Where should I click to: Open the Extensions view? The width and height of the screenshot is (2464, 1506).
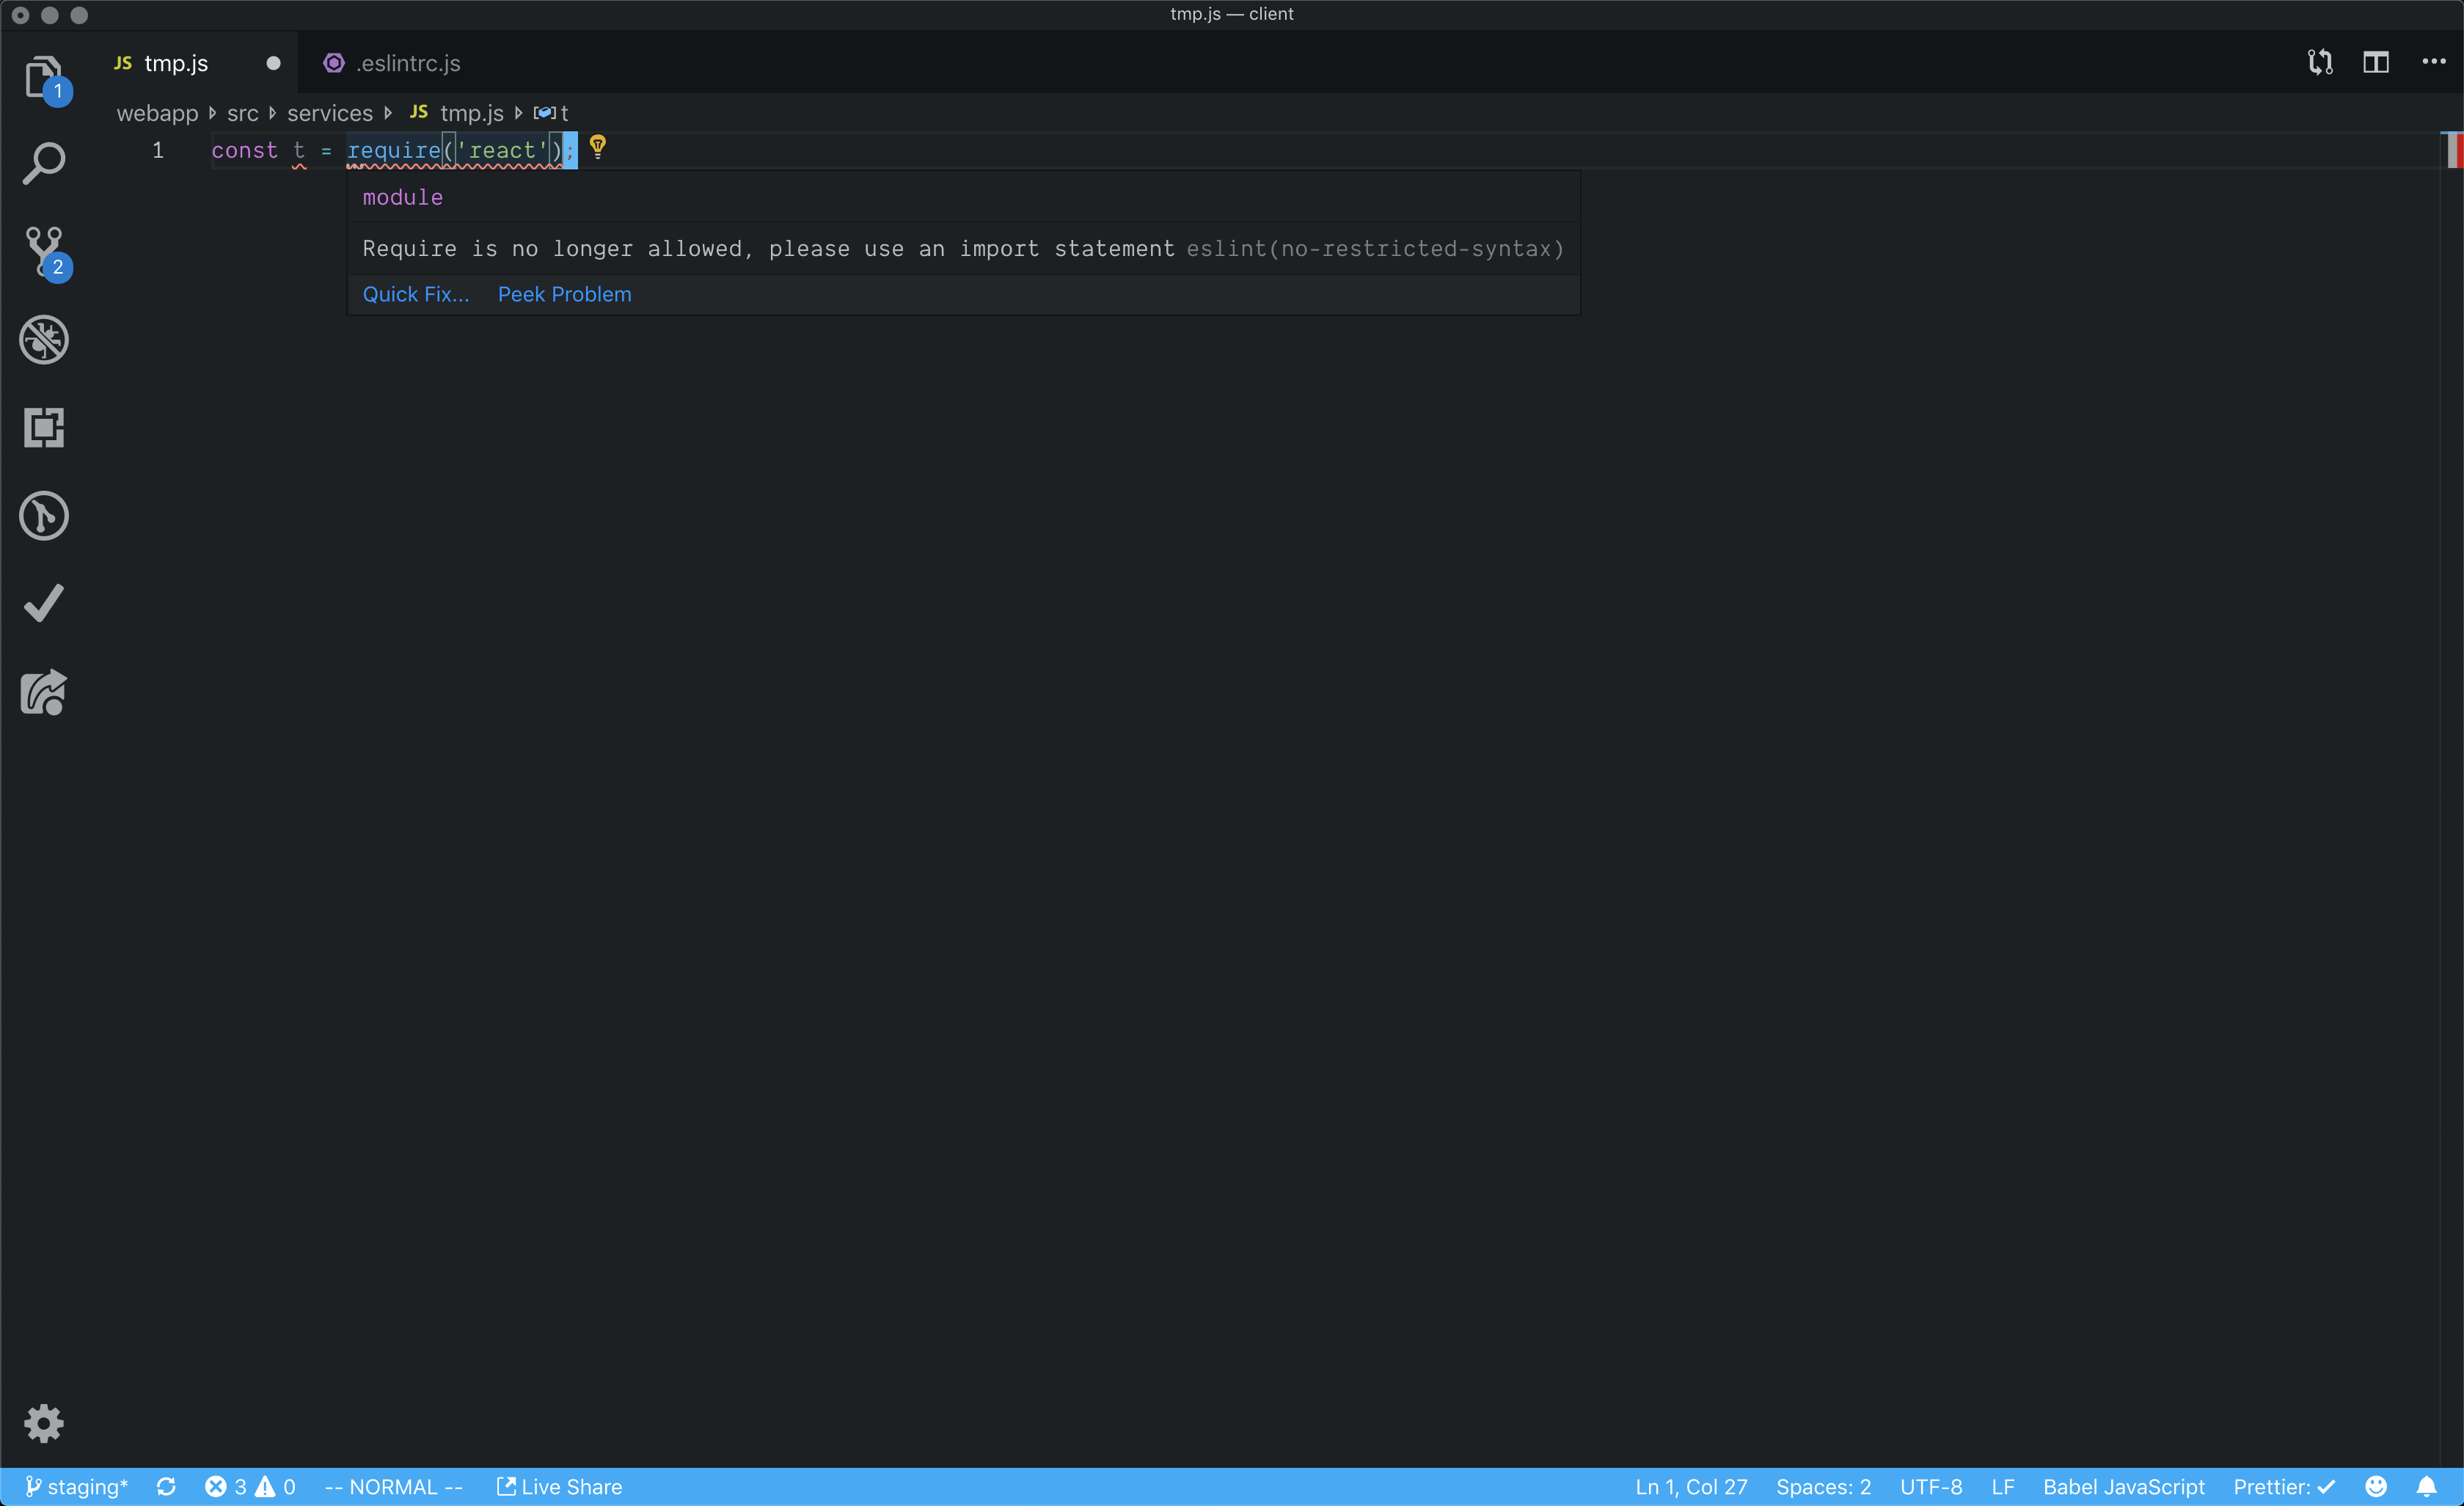click(x=43, y=428)
